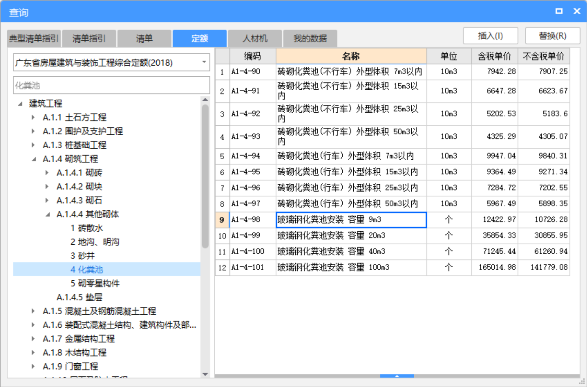Expand A.1.8 木结构工程 node
The height and width of the screenshot is (387, 587).
click(33, 353)
